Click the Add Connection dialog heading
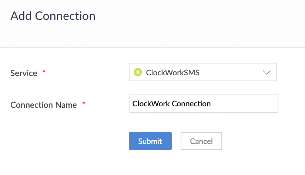The height and width of the screenshot is (175, 305). pyautogui.click(x=53, y=16)
